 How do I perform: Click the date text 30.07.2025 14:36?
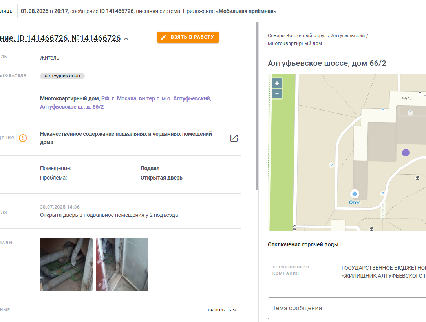click(60, 207)
